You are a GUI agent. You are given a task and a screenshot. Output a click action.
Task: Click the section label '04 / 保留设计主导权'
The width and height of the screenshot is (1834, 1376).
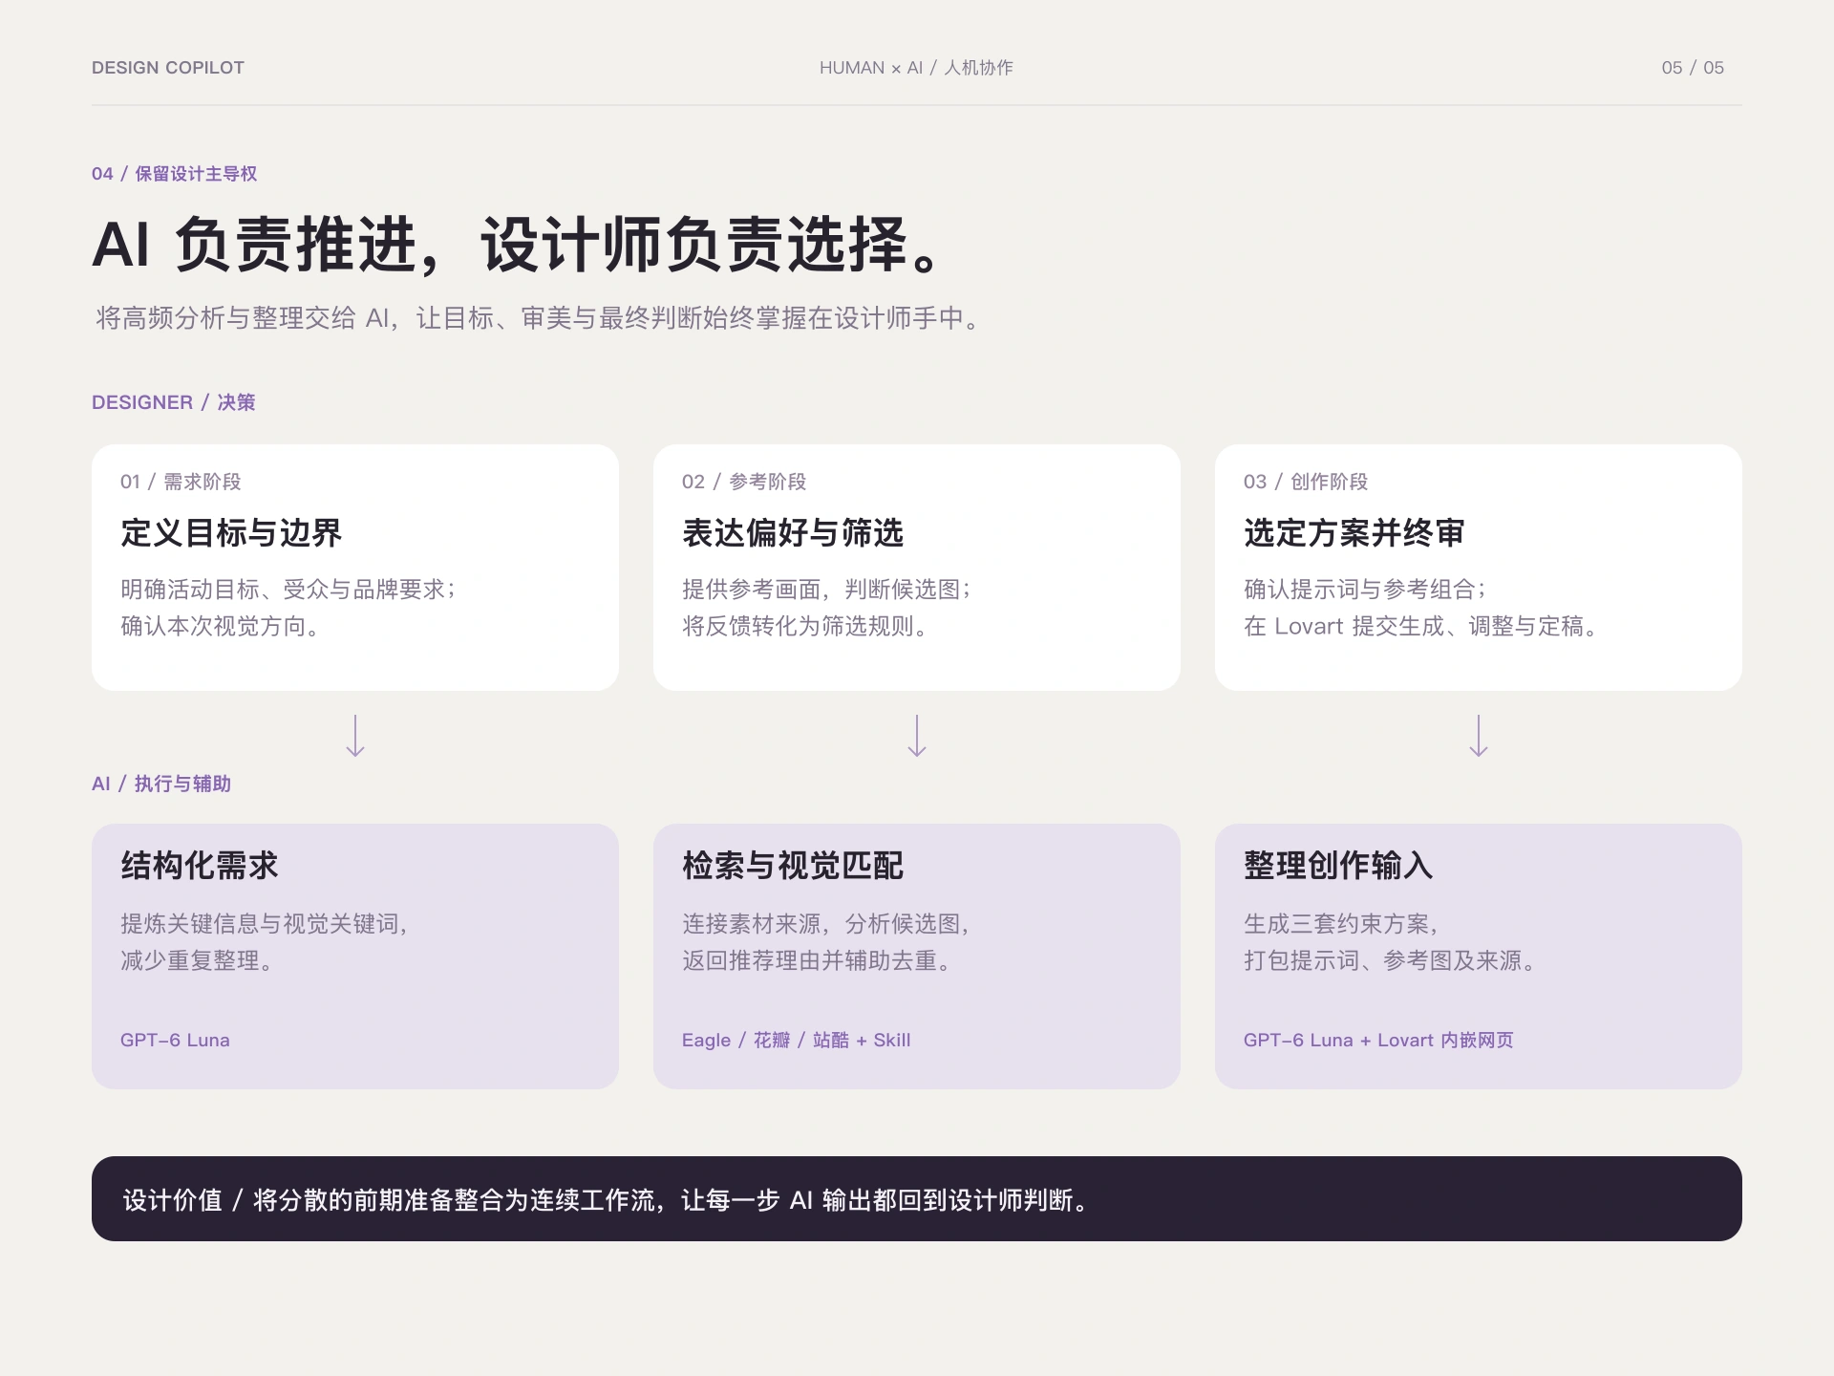175,174
